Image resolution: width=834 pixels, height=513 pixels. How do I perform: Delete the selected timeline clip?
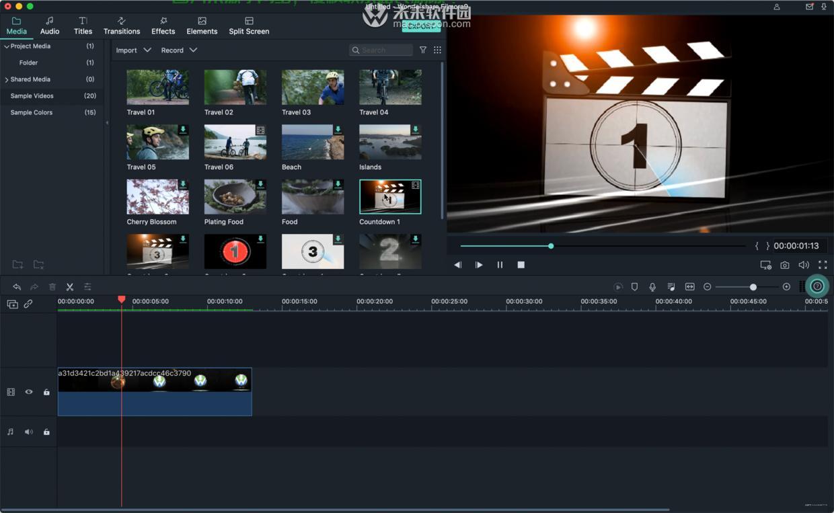click(x=52, y=287)
